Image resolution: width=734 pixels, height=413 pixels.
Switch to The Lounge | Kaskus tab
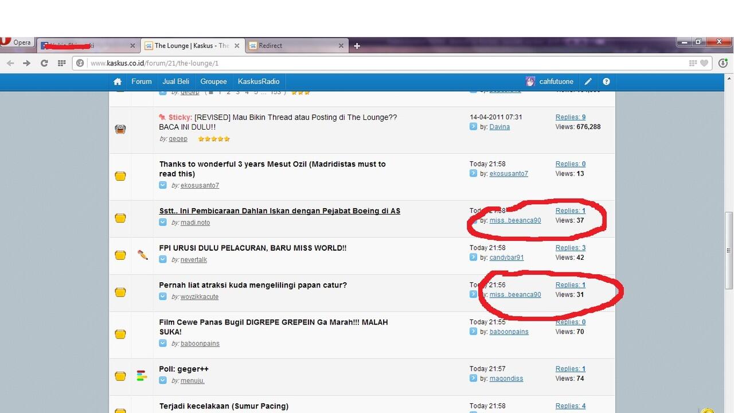(x=192, y=46)
